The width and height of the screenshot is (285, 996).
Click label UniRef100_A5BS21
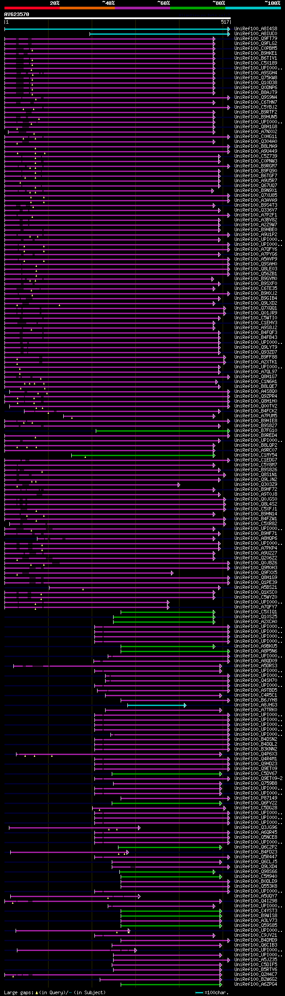(256, 588)
